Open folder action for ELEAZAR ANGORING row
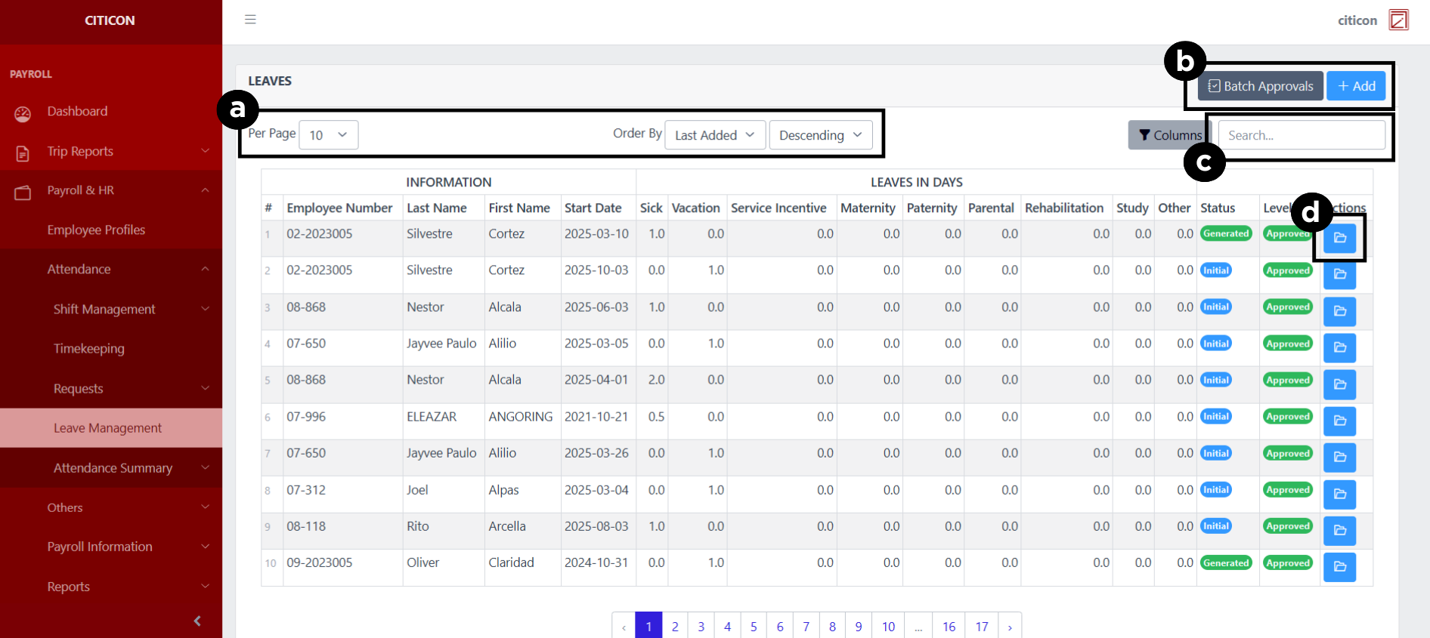 click(x=1339, y=421)
